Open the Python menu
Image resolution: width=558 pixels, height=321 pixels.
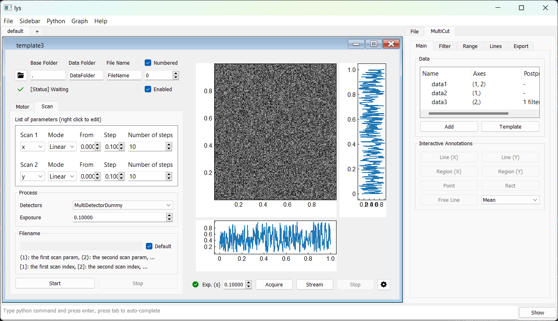pyautogui.click(x=56, y=21)
